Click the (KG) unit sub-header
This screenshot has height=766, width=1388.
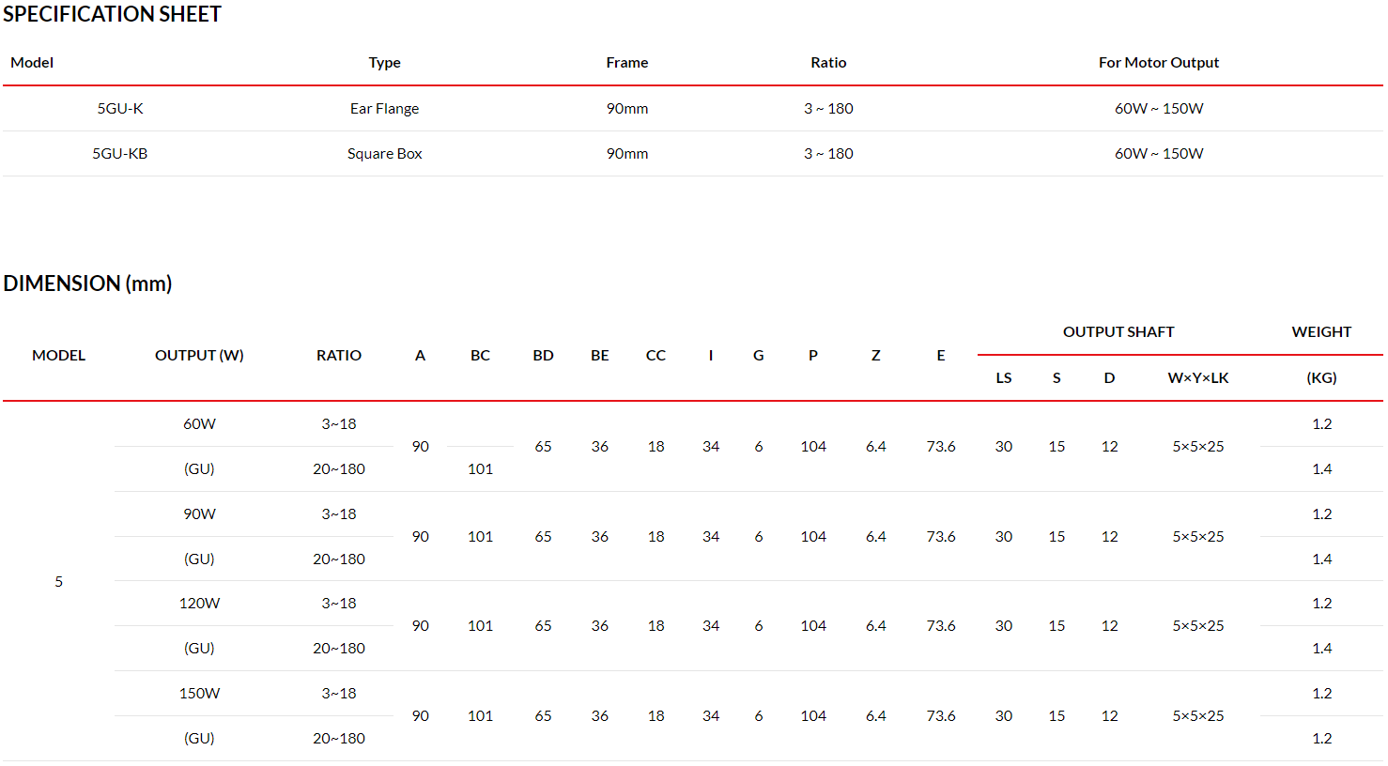pos(1321,378)
